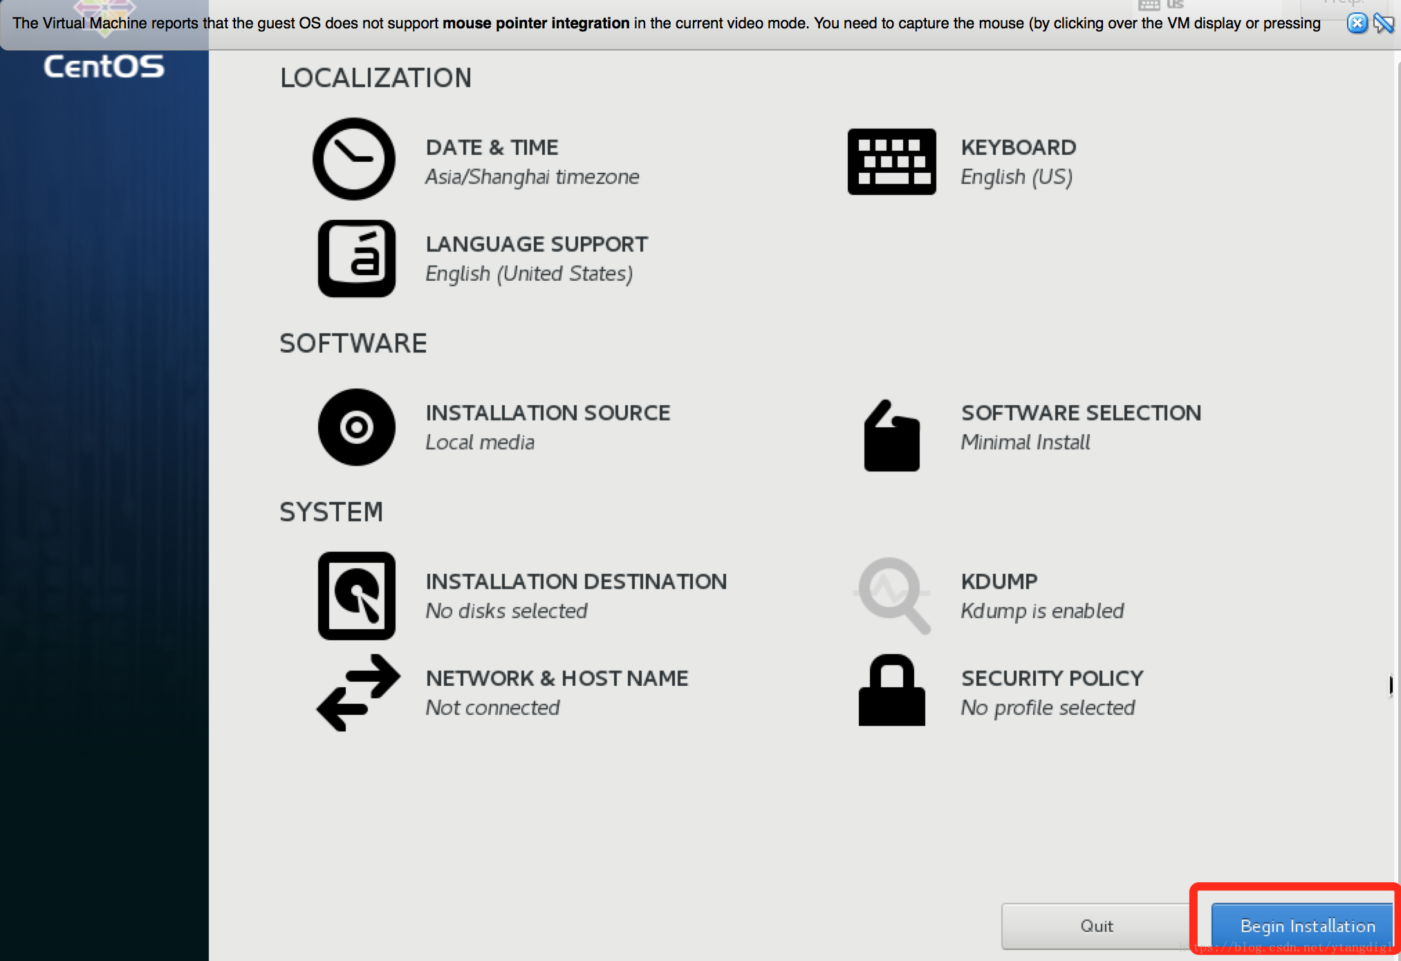Open Kdump magnifier icon
Image resolution: width=1401 pixels, height=961 pixels.
(893, 595)
